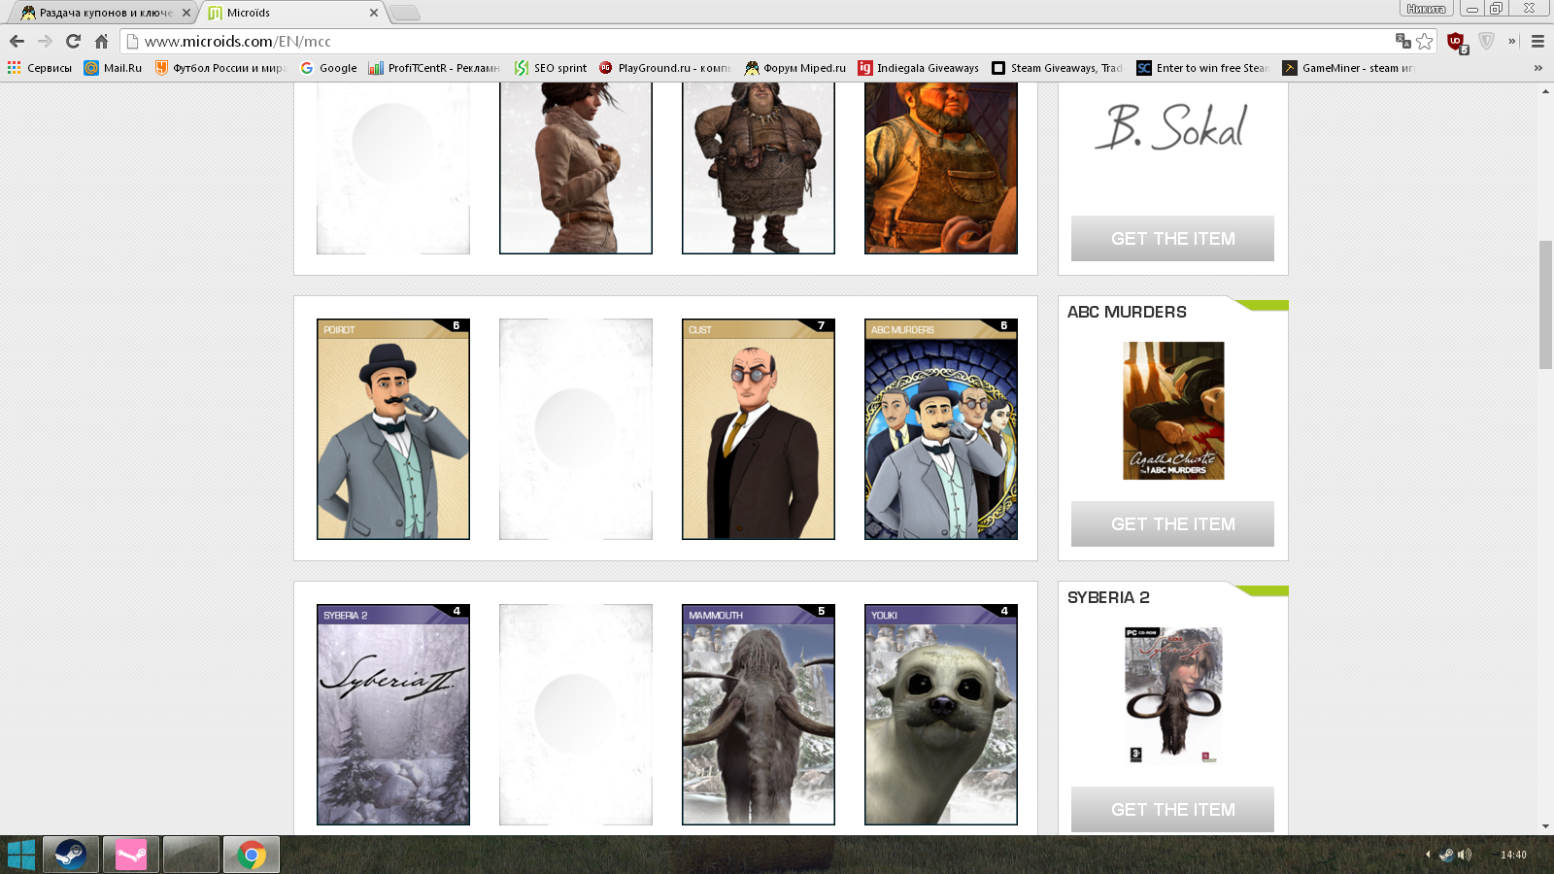Screen dimensions: 1554x874
Task: Open Steam from the taskbar
Action: click(71, 855)
